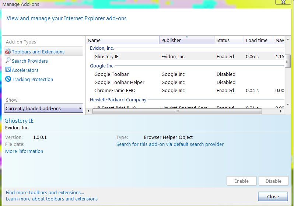Sort add-ons by Name column header
Screen dimensions: 294x206
pos(122,40)
